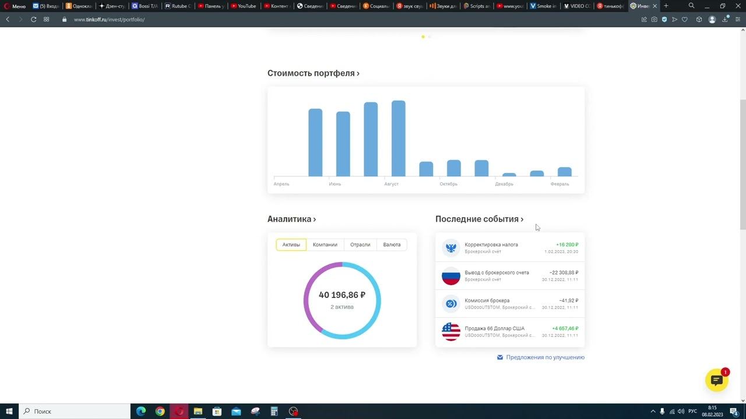Switch to the YouTube tab

(244, 6)
